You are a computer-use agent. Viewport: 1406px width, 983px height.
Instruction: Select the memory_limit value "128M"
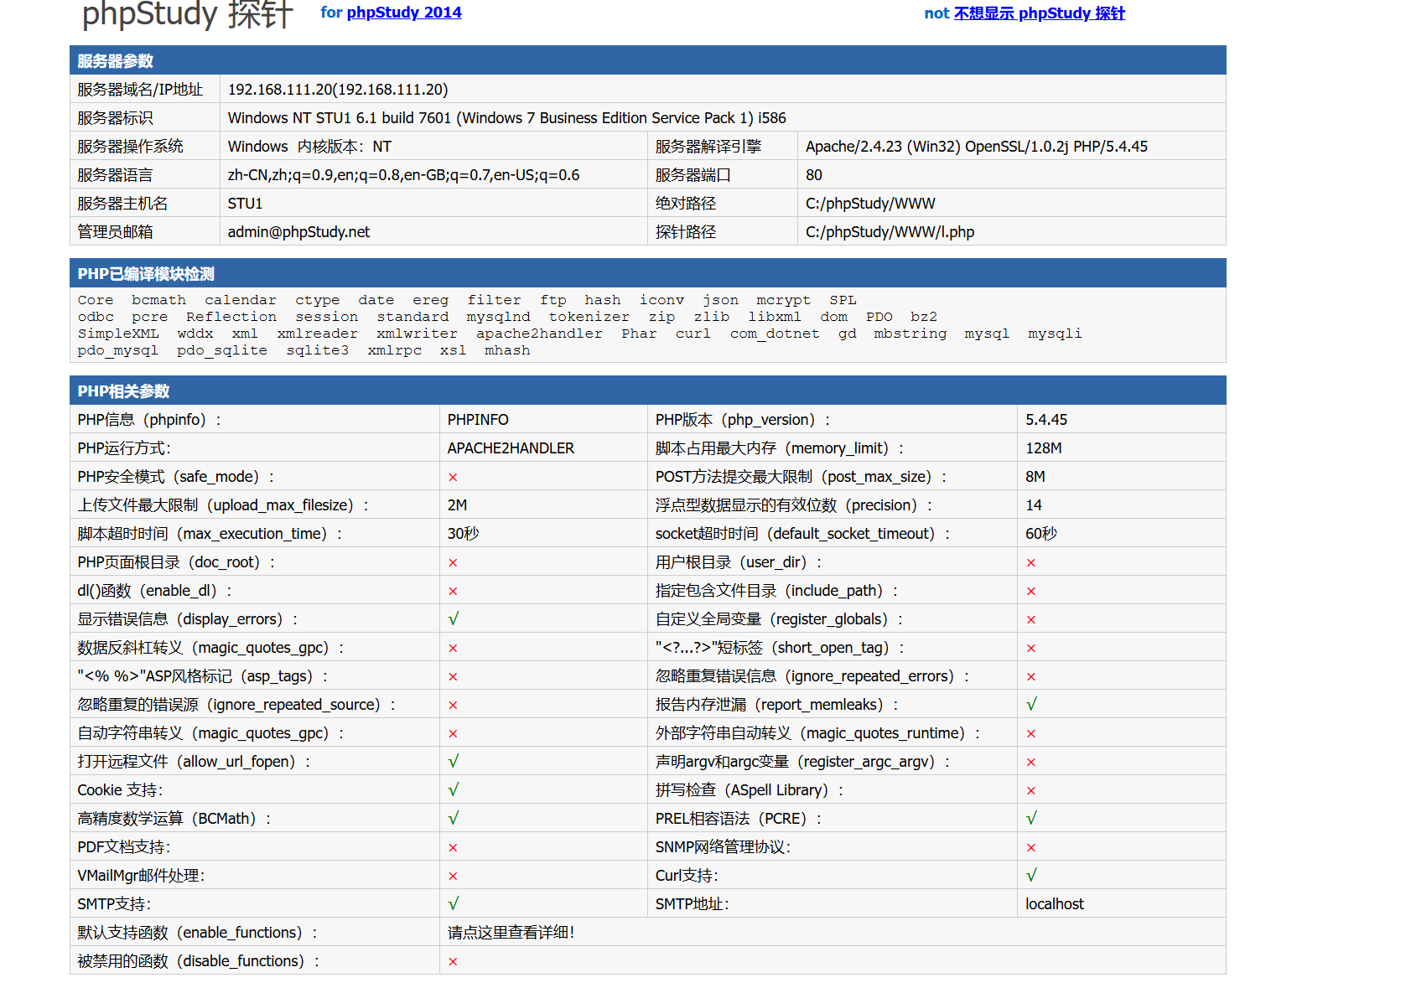[x=1044, y=448]
